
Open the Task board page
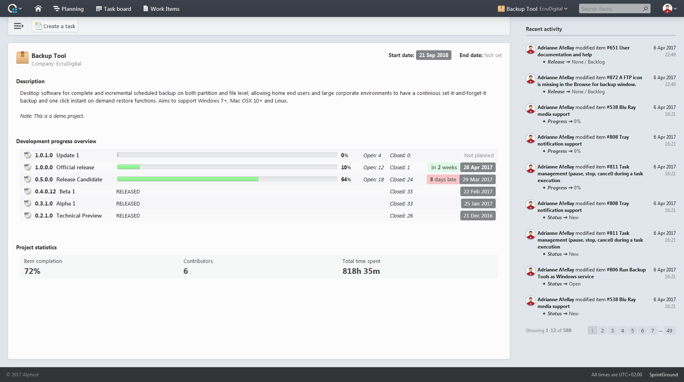coord(113,9)
